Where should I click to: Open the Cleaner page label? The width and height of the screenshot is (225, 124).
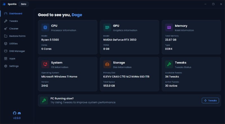click(14, 28)
